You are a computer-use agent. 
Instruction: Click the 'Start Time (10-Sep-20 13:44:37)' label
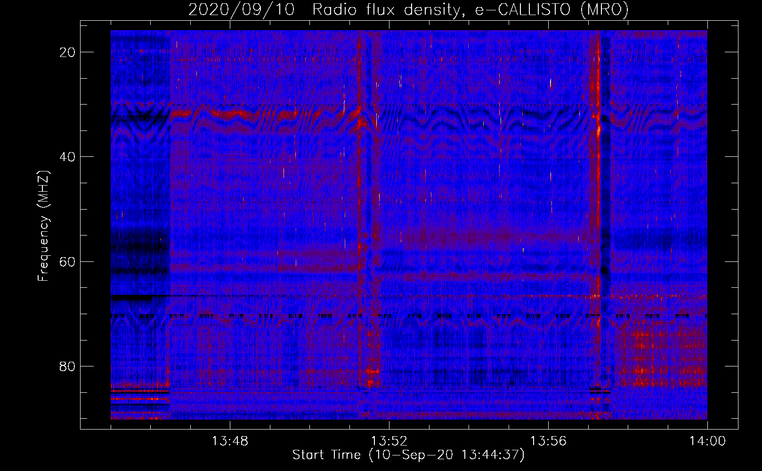[x=409, y=455]
